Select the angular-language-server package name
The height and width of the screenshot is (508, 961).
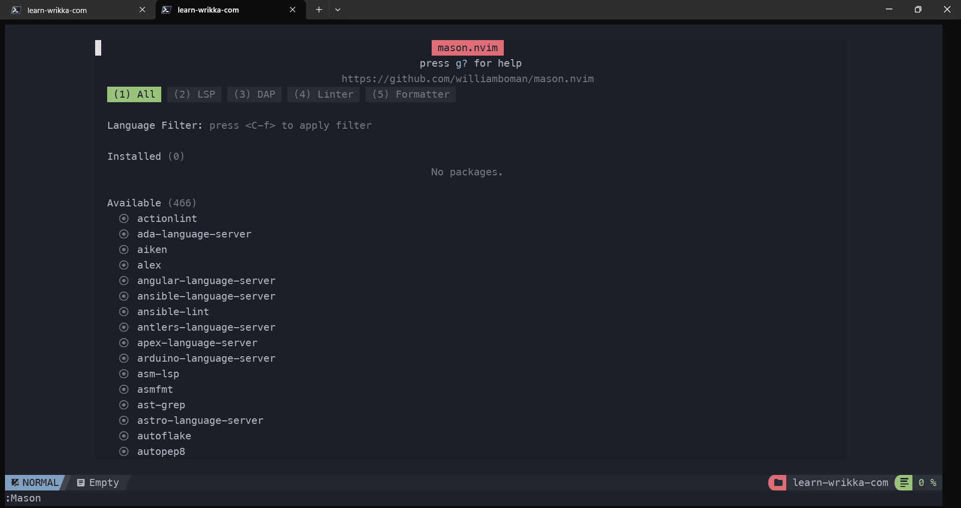click(206, 281)
